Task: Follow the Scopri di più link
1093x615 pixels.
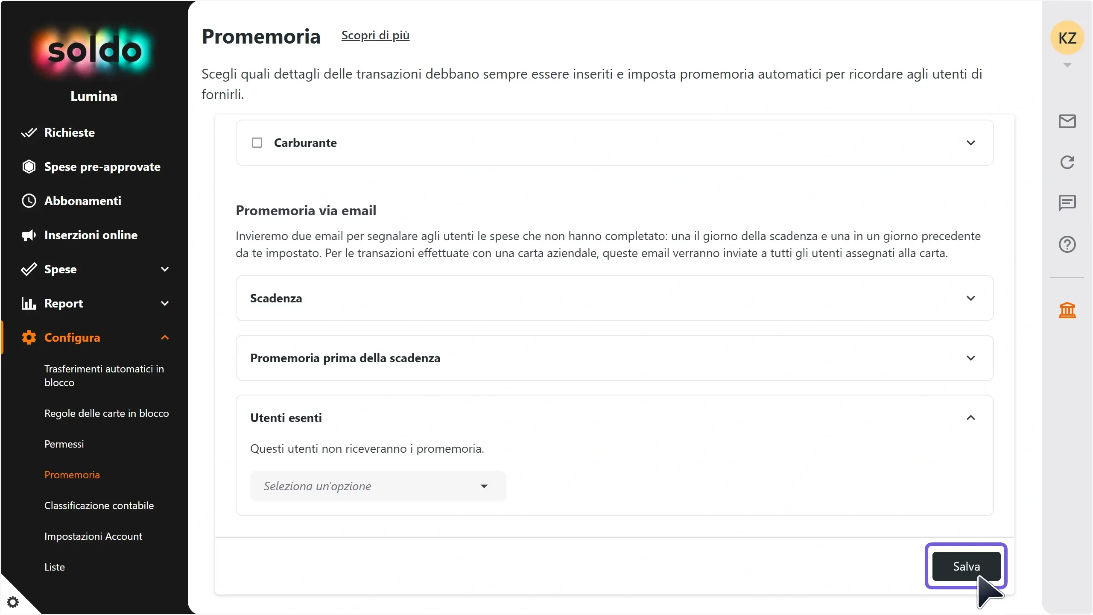Action: 375,35
